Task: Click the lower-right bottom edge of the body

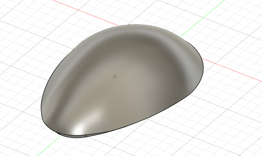Action: [x=153, y=116]
